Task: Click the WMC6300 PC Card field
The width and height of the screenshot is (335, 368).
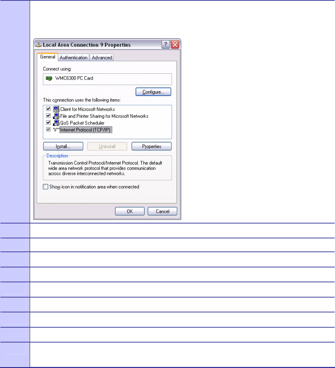Action: [107, 79]
